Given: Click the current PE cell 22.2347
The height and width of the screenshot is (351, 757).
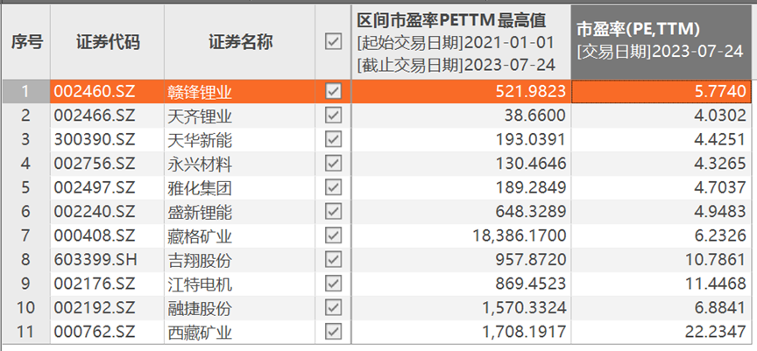Looking at the screenshot, I should click(x=661, y=331).
